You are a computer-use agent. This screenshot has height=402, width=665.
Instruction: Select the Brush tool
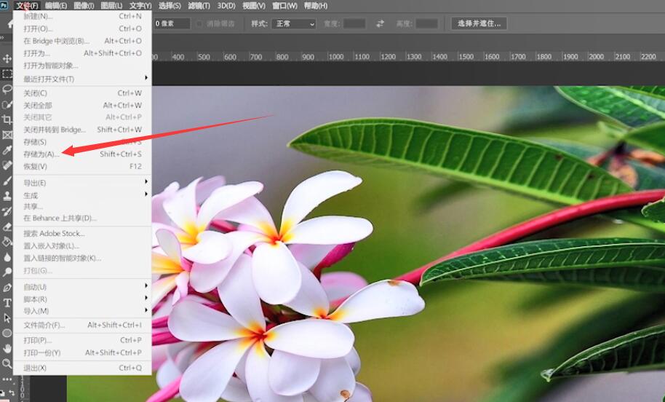pyautogui.click(x=7, y=181)
